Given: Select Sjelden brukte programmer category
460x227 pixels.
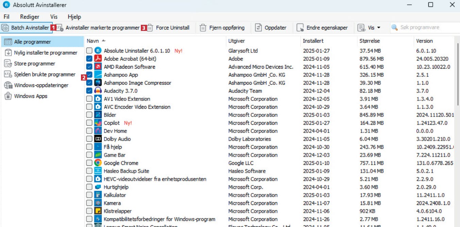Looking at the screenshot, I should tap(42, 74).
